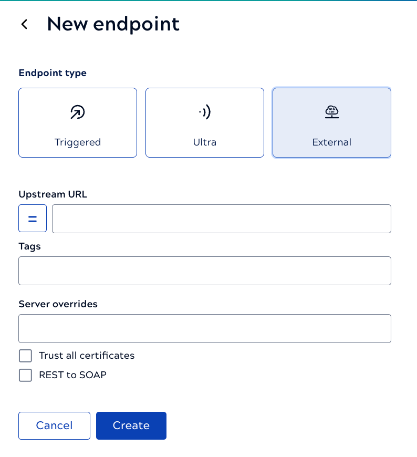Choose the External endpoint type
The width and height of the screenshot is (417, 457).
[331, 122]
